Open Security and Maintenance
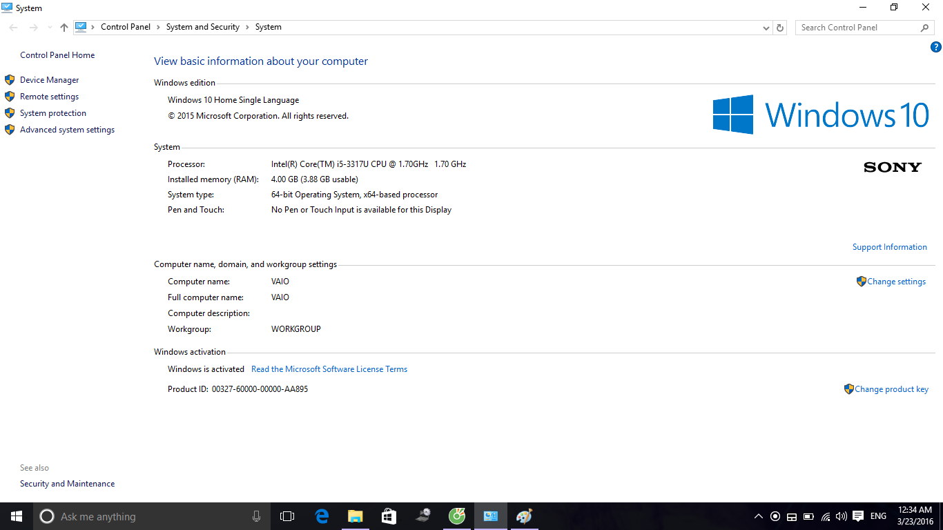943x530 pixels. coord(68,484)
